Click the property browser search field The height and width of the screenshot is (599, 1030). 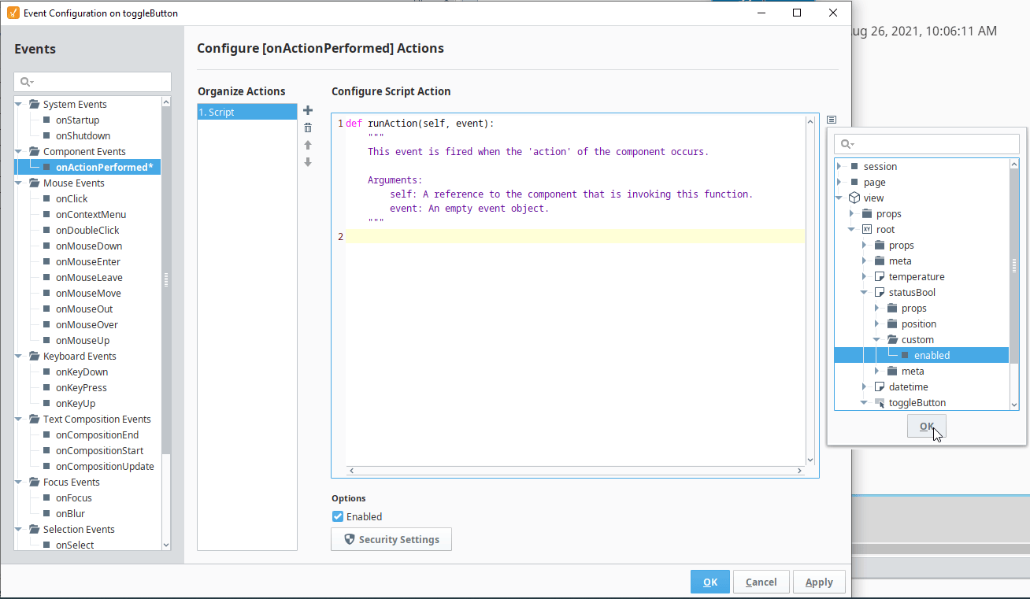click(x=926, y=144)
